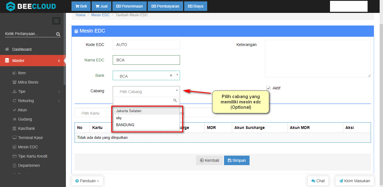The width and height of the screenshot is (383, 187).
Task: Open the Jual sales shortcut
Action: [101, 6]
